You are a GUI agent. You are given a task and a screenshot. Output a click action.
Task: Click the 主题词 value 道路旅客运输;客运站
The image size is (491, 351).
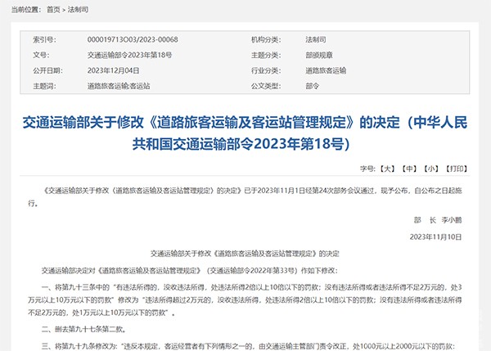pos(119,86)
